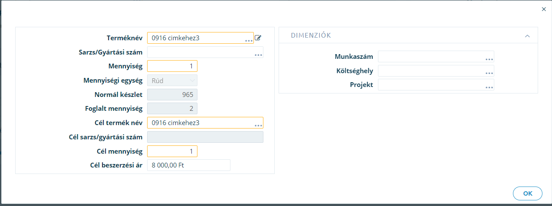552x206 pixels.
Task: Click into the Mennyiség input field
Action: click(x=172, y=66)
